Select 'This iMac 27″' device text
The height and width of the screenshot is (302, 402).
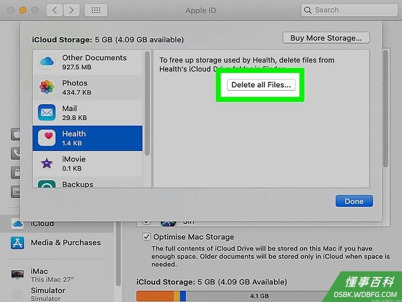(52, 279)
